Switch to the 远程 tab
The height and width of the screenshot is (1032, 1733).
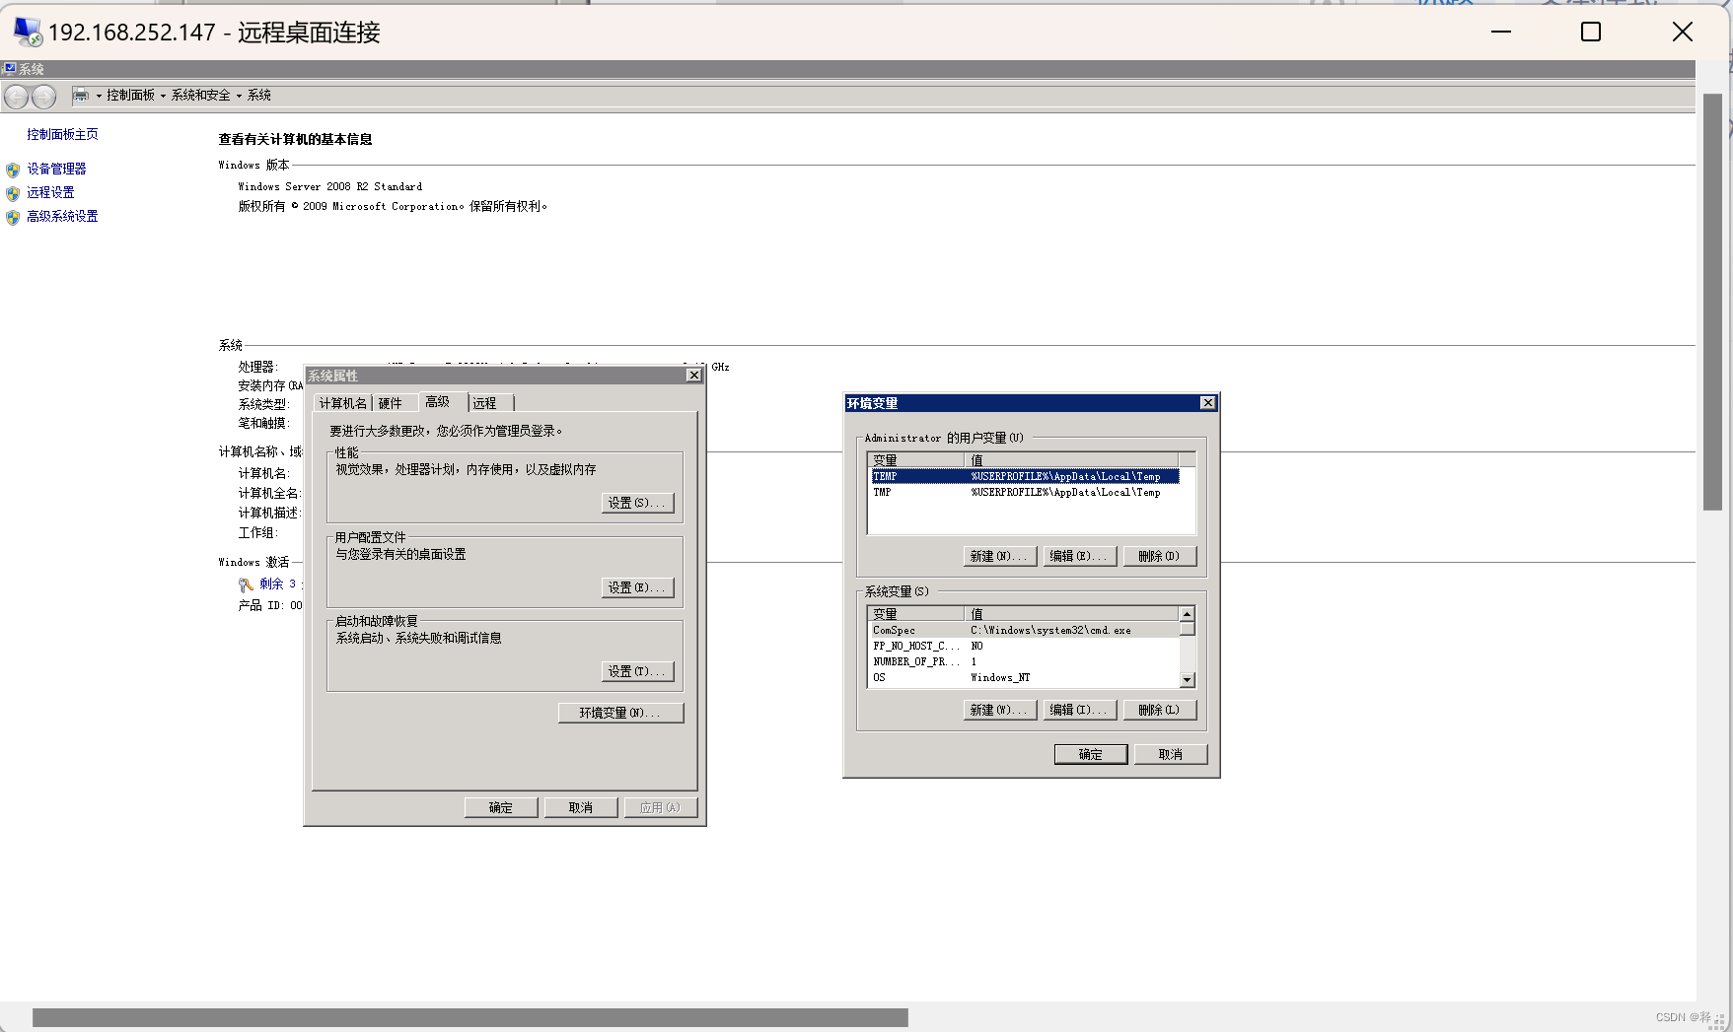[x=490, y=403]
